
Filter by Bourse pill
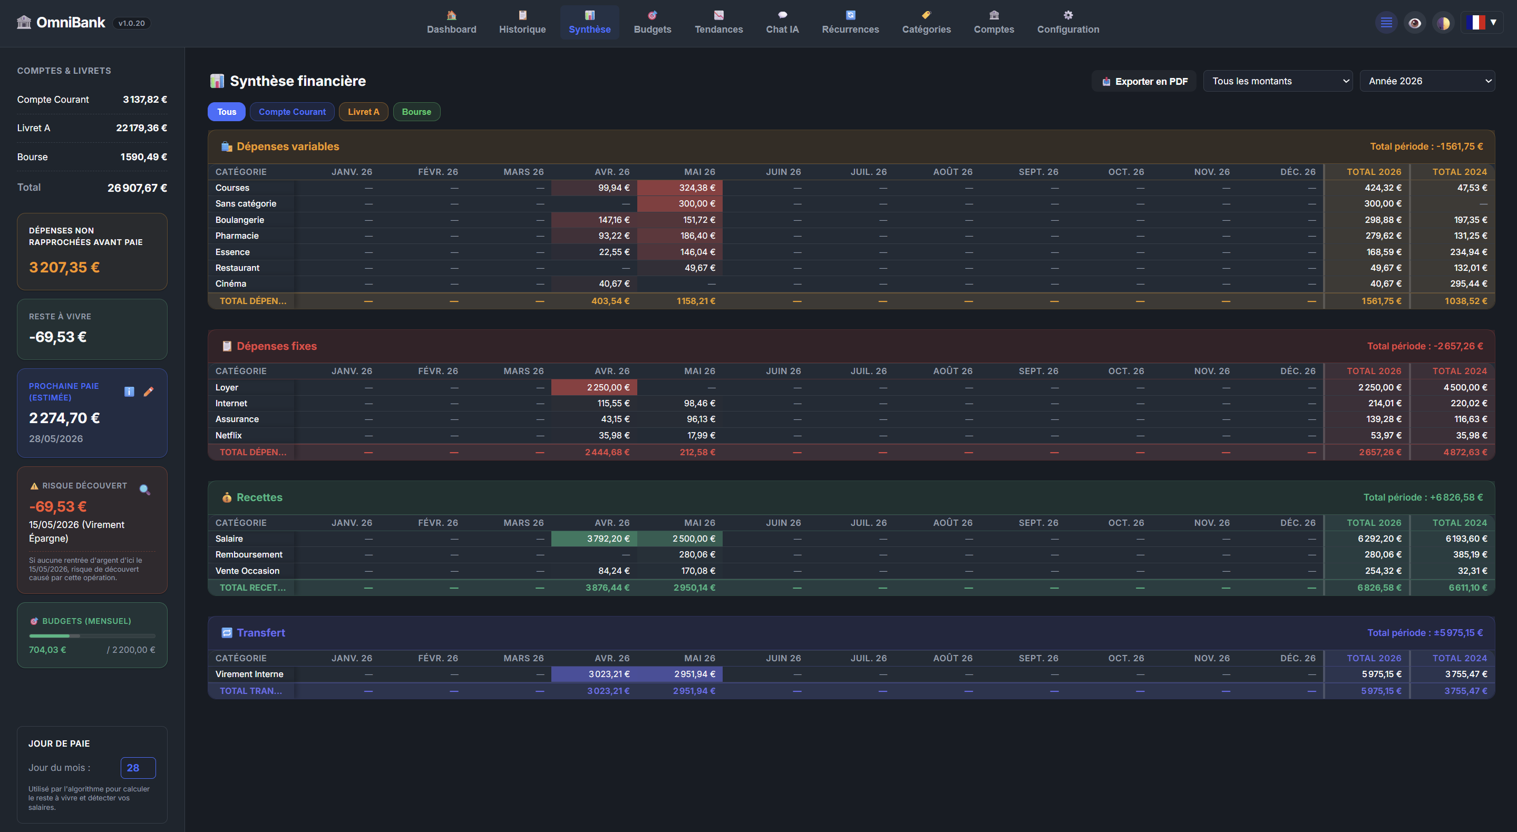(x=416, y=112)
